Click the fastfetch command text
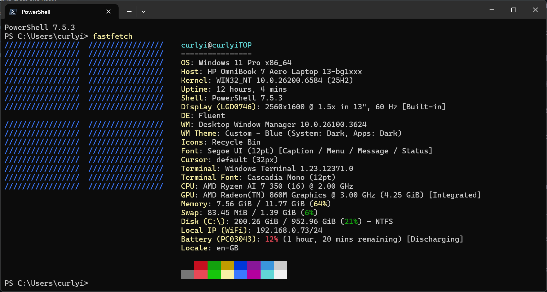The width and height of the screenshot is (547, 292). tap(112, 36)
